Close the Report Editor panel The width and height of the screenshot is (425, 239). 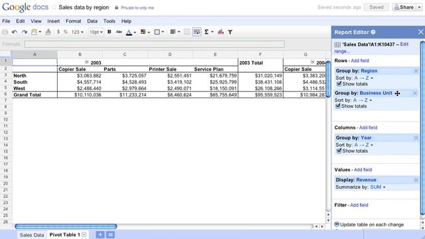point(420,32)
